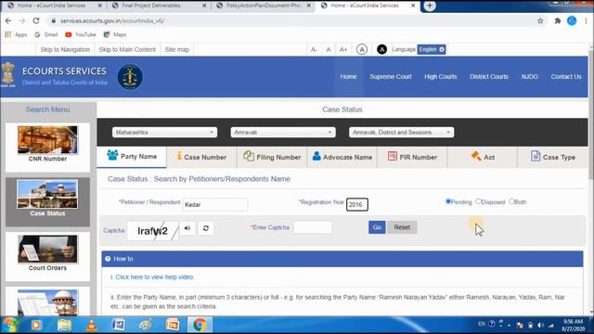Switch to the Act tab

pos(483,157)
